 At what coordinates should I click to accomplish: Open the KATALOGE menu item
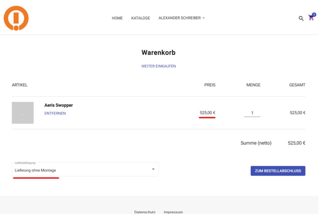click(x=141, y=18)
